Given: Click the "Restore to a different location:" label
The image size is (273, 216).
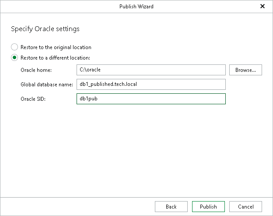Looking at the screenshot, I should click(55, 57).
